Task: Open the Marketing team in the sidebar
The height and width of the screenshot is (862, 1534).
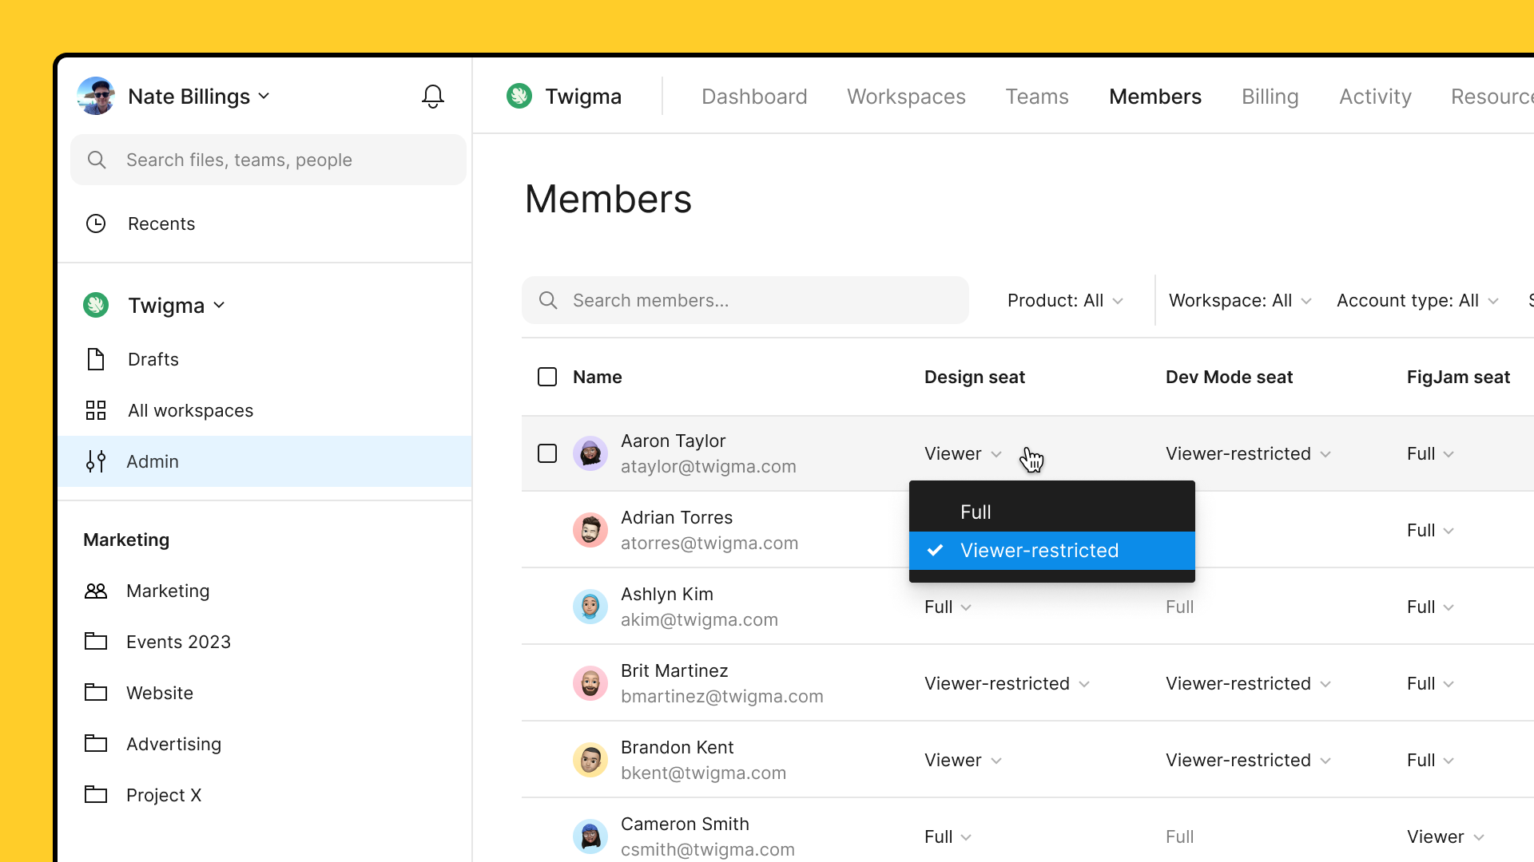Action: 168,591
